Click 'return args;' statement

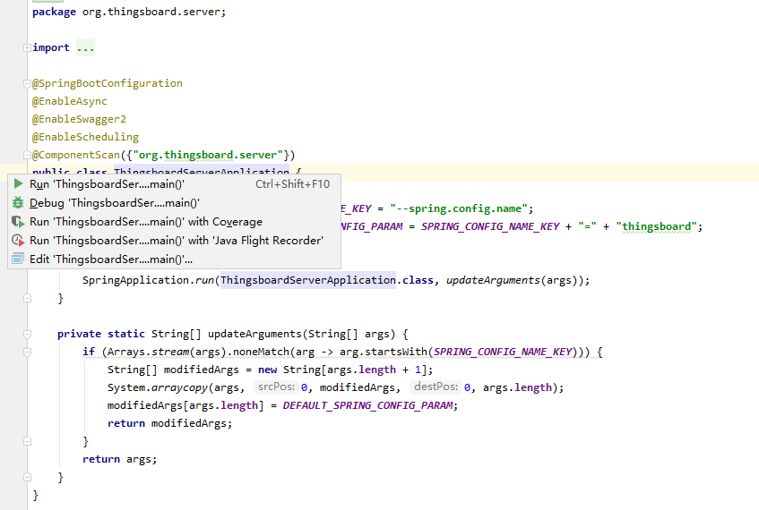click(119, 459)
